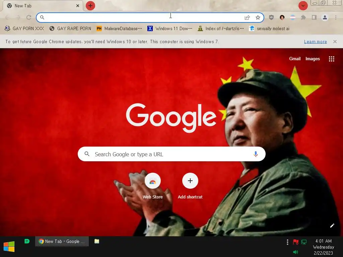Click the magnifier inside Google search box
The image size is (343, 257).
tap(87, 154)
